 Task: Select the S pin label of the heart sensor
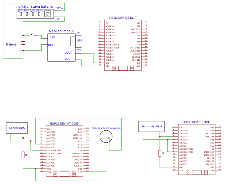click(109, 138)
